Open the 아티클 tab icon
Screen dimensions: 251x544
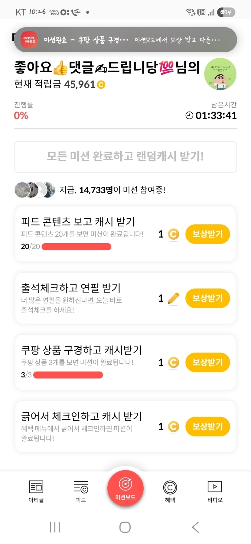click(36, 487)
